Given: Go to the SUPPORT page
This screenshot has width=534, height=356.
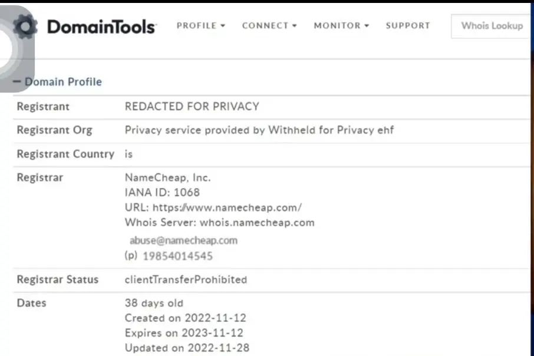Looking at the screenshot, I should tap(408, 25).
